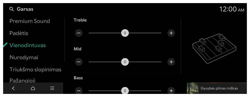Go back using the arrow icon
The image size is (250, 97).
(x=13, y=88)
